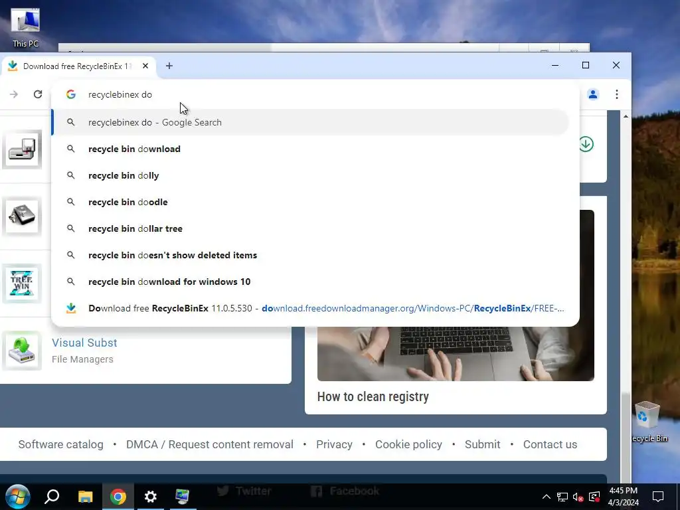Select the Download free RecycleBinEx tab
Viewport: 680px width, 510px height.
point(78,66)
